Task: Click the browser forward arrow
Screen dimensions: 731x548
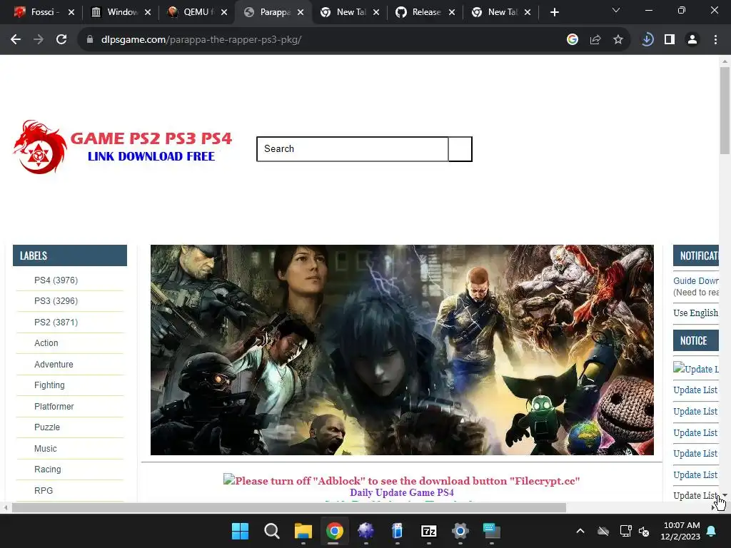Action: point(39,40)
